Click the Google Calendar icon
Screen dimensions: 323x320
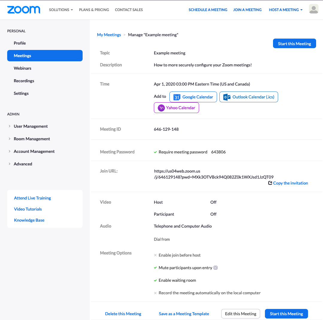(177, 97)
